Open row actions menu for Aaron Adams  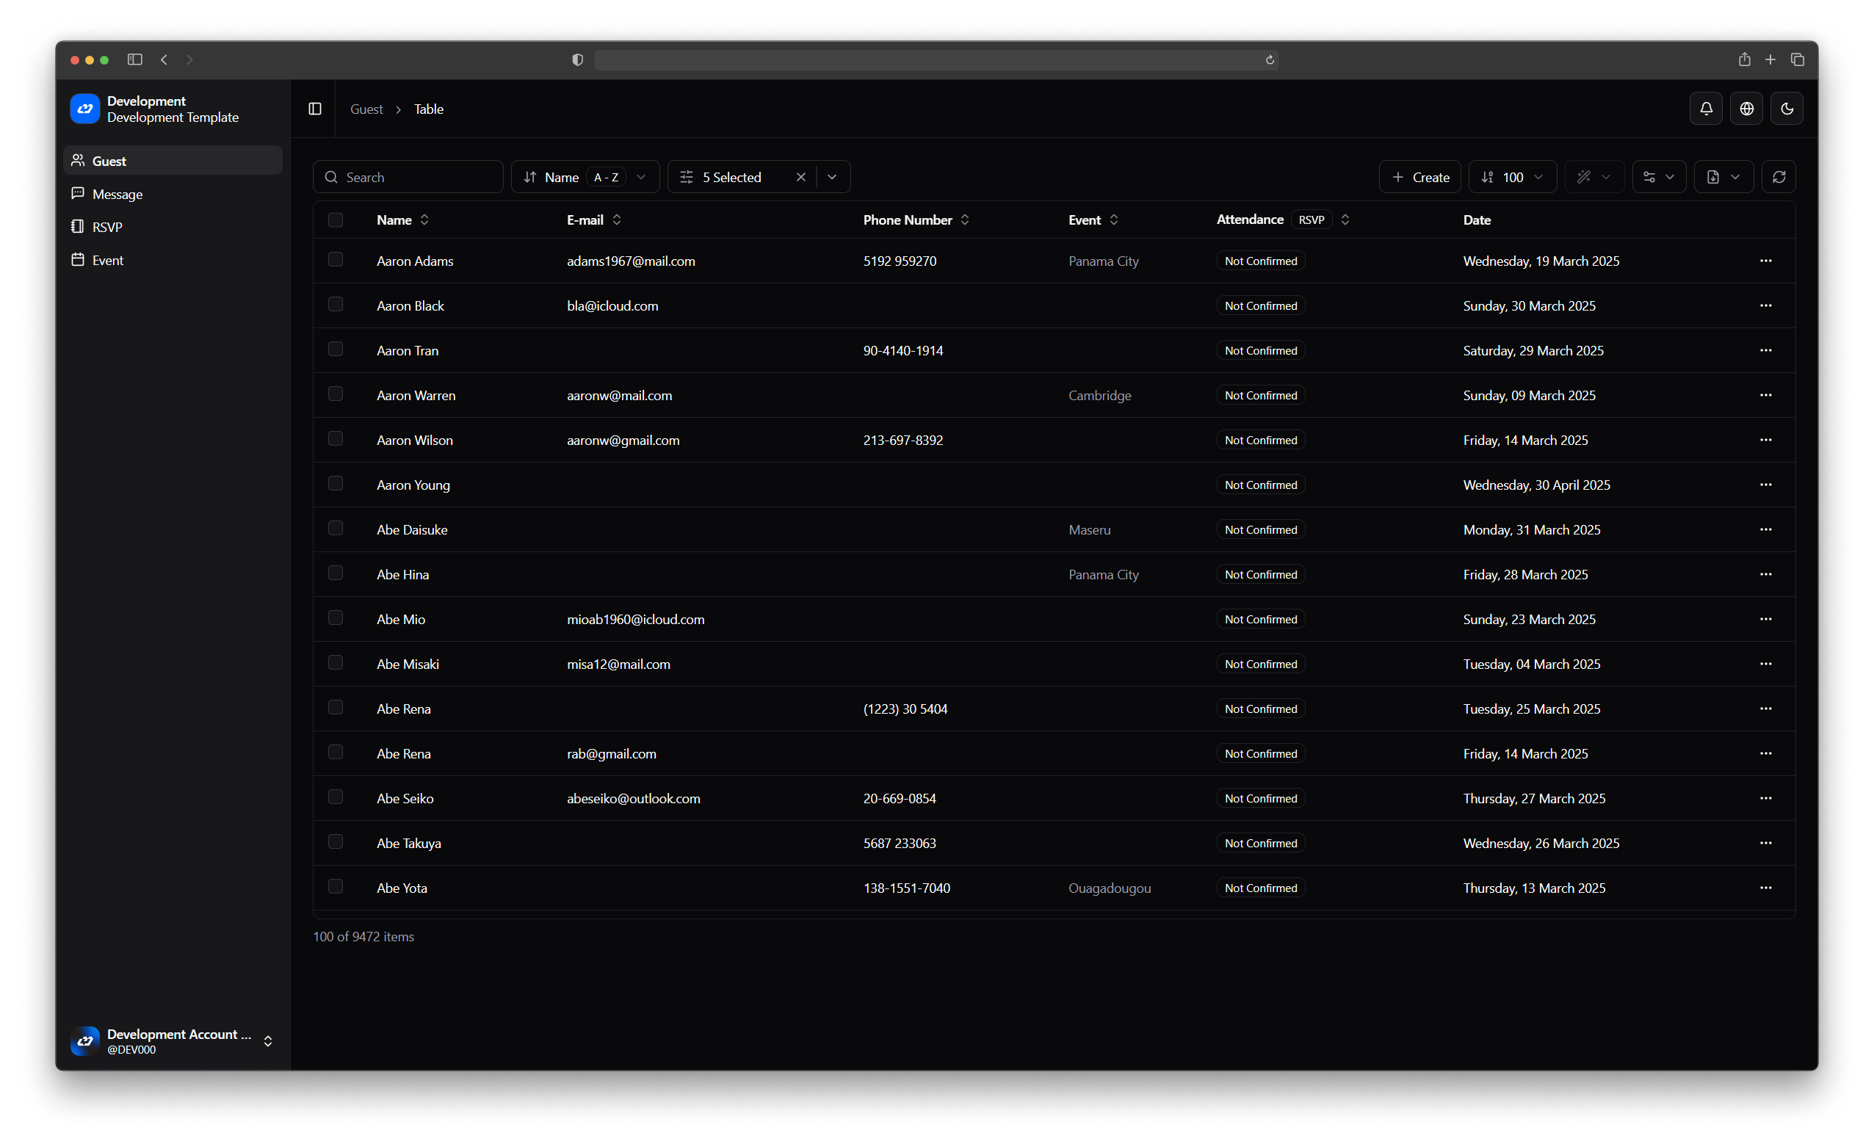(1765, 261)
